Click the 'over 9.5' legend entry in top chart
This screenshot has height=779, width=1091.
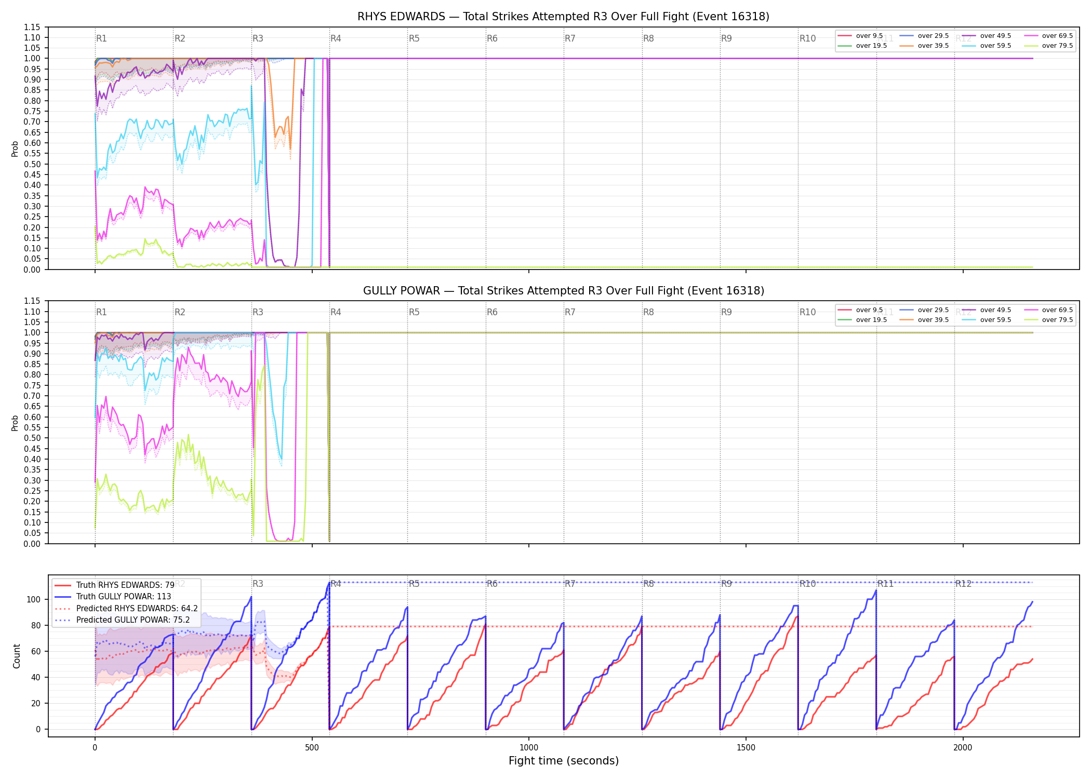coord(860,36)
